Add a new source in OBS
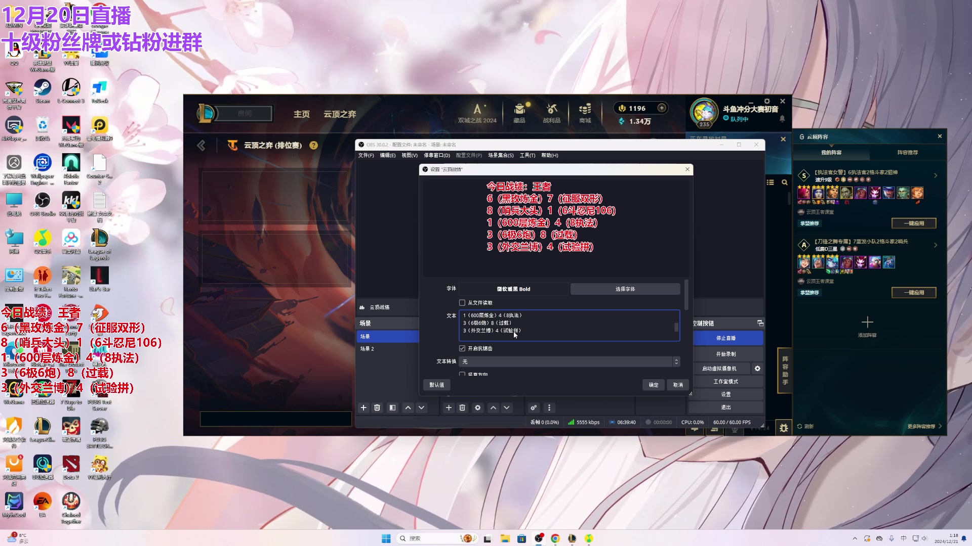The width and height of the screenshot is (972, 546). point(449,408)
